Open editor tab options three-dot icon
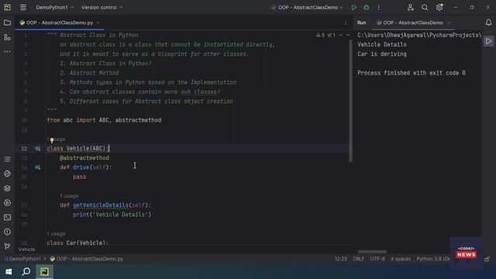This screenshot has height=279, width=496. click(346, 22)
